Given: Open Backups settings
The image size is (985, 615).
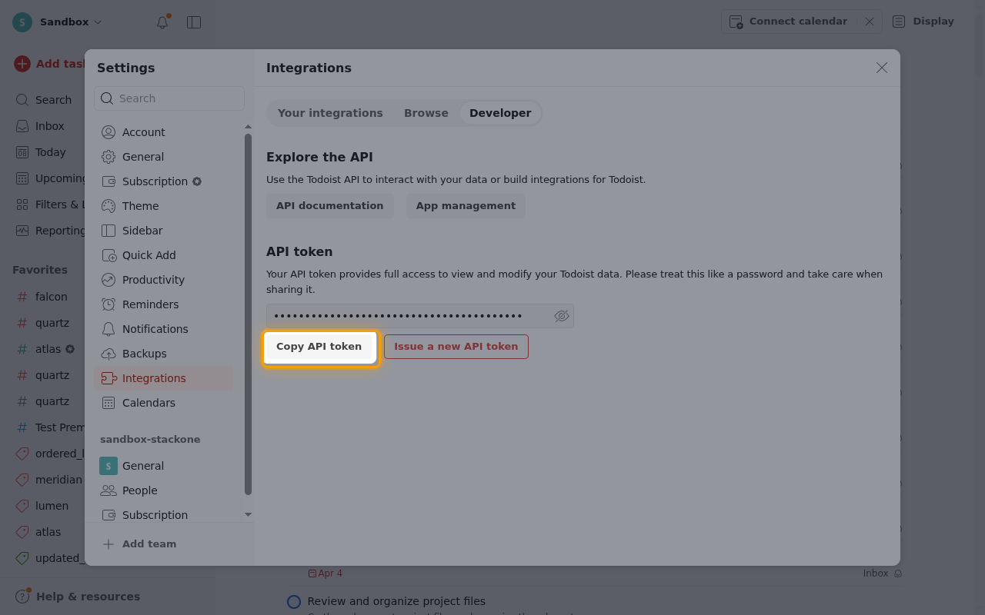Looking at the screenshot, I should [x=164, y=354].
